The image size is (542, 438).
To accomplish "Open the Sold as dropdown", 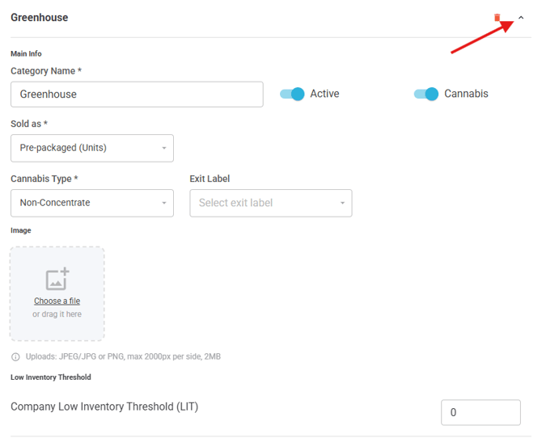I will tap(91, 148).
